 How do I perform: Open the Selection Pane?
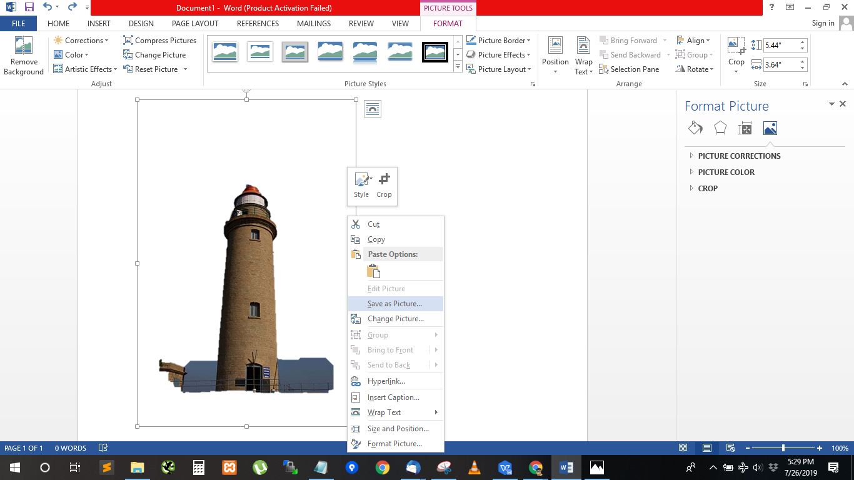click(629, 69)
